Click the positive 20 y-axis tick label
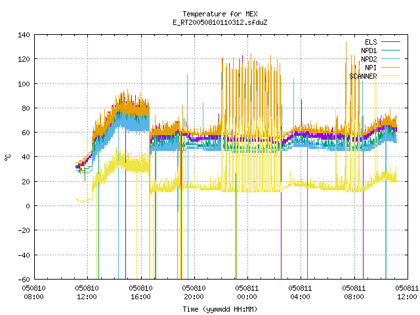The width and height of the screenshot is (420, 315). click(26, 182)
